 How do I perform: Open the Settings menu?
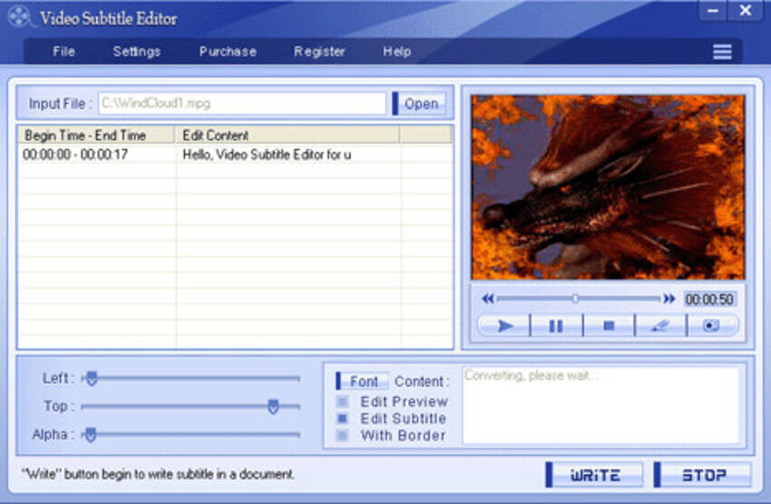click(137, 52)
